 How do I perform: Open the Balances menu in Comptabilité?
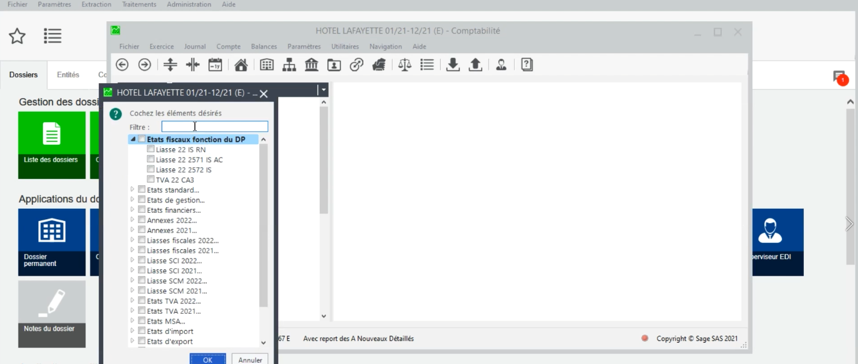tap(264, 47)
